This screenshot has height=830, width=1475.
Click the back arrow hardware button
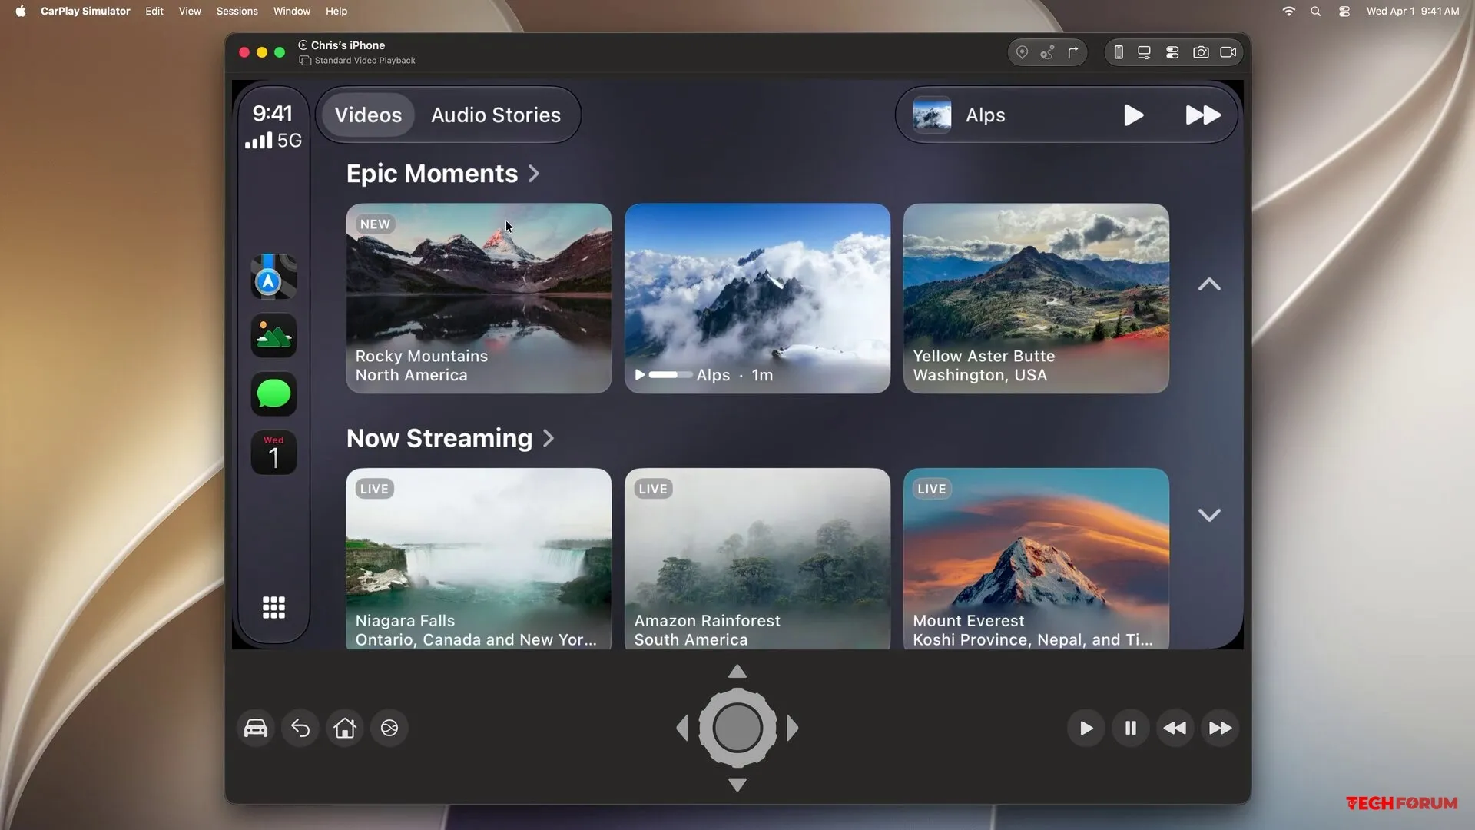(300, 728)
